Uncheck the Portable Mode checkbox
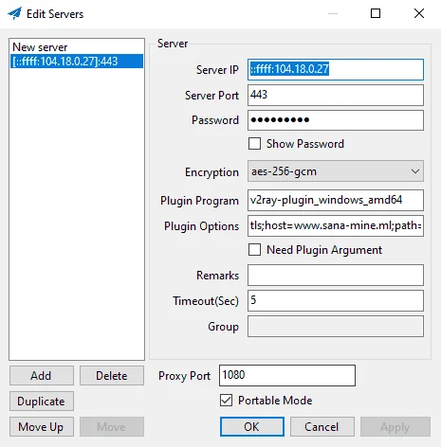This screenshot has height=447, width=441. click(226, 400)
